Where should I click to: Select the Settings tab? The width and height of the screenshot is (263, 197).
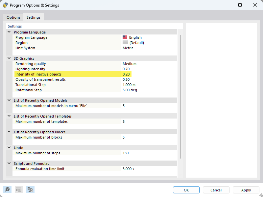point(34,17)
